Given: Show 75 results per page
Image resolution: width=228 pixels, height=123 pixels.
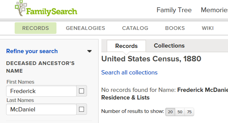Looking at the screenshot, I should click(189, 112).
